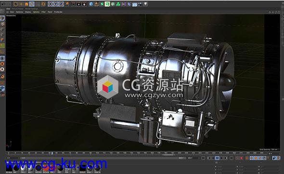Open Edit Render Settings clapperboard with gear
This screenshot has width=284, height=174.
click(x=84, y=4)
